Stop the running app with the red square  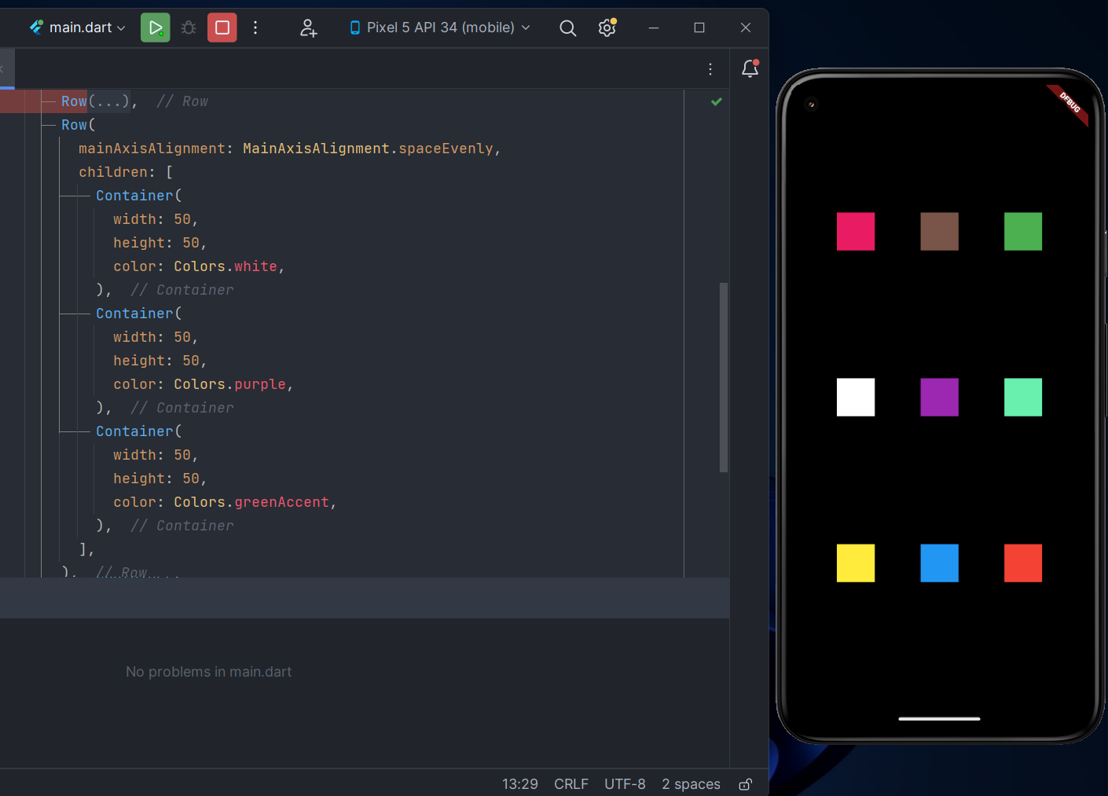[x=222, y=28]
